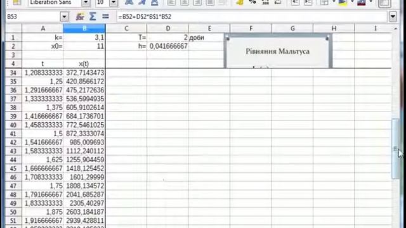Select the cell with 1808,134572
Screen dimensions: 406x228
pyautogui.click(x=84, y=186)
